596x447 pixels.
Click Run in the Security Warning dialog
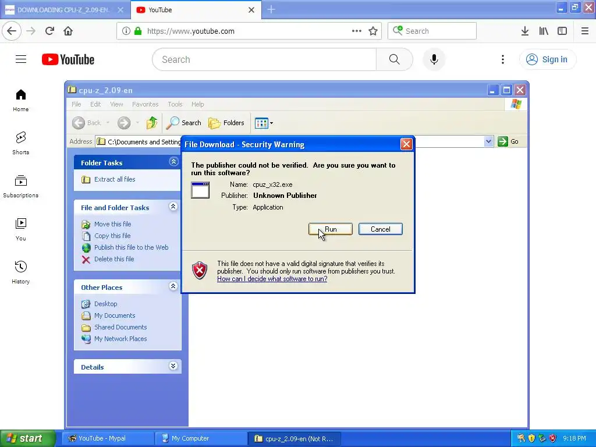pos(331,229)
